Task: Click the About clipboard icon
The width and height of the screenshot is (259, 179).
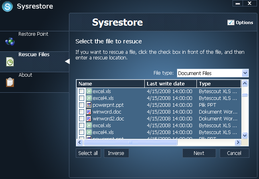Action: point(10,82)
